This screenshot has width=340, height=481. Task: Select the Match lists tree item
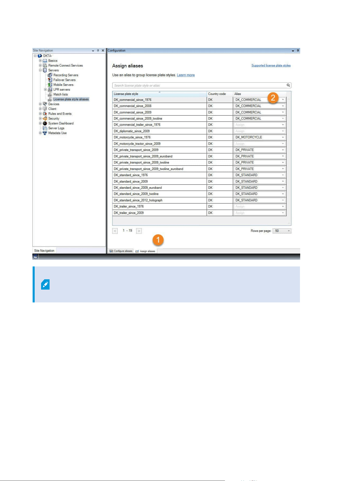(61, 94)
